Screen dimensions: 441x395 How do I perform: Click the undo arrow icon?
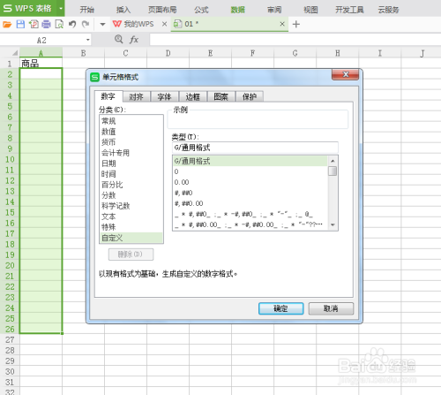[72, 24]
